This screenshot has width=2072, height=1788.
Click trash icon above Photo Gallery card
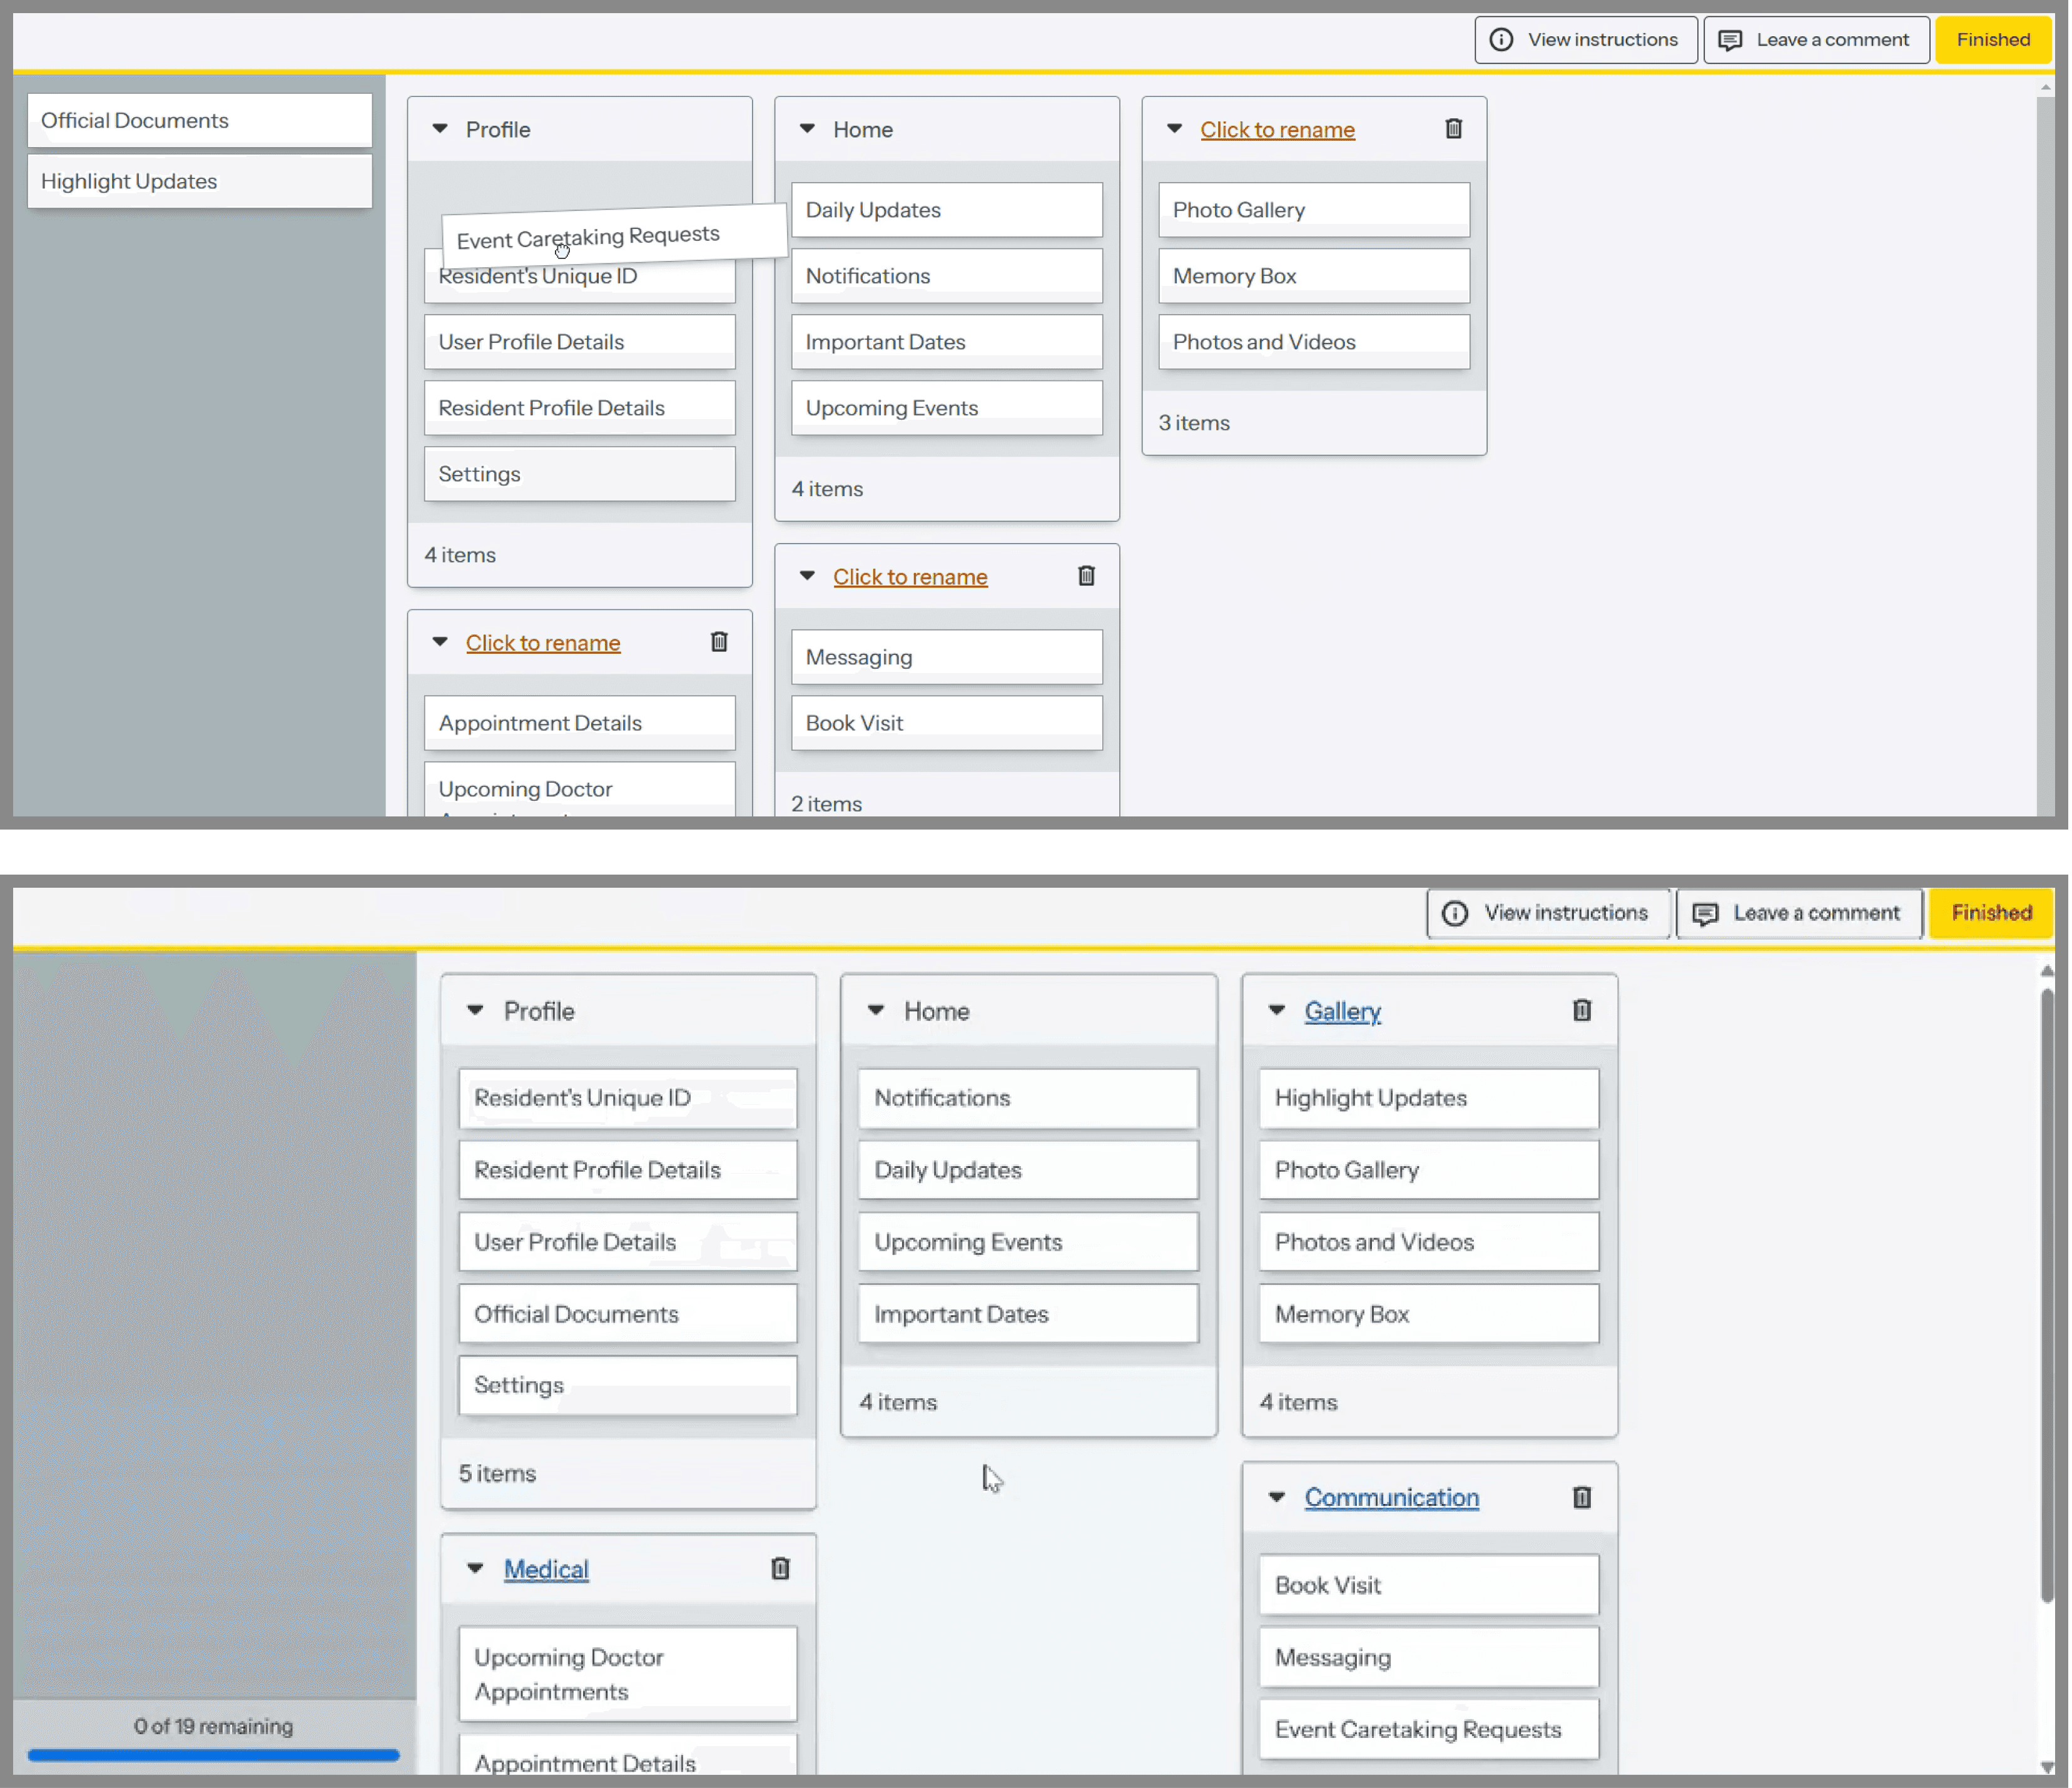point(1454,129)
